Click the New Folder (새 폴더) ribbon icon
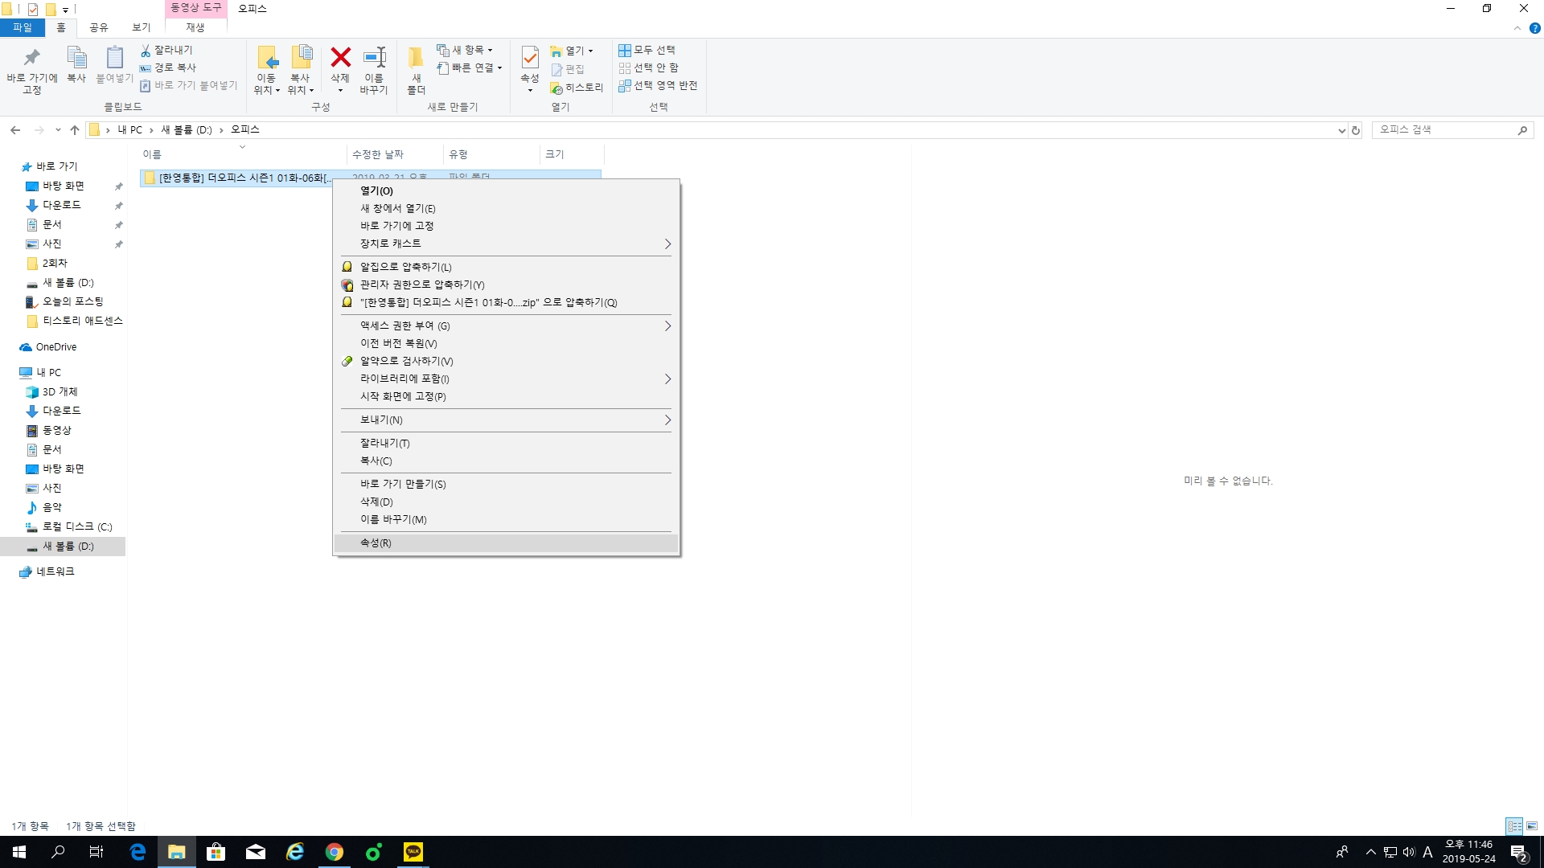 coord(416,59)
